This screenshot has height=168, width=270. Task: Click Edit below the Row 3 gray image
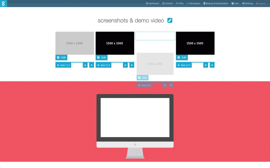(142, 77)
